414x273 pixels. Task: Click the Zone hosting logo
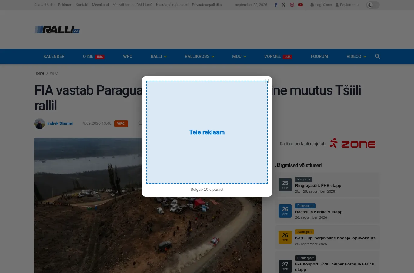click(352, 143)
